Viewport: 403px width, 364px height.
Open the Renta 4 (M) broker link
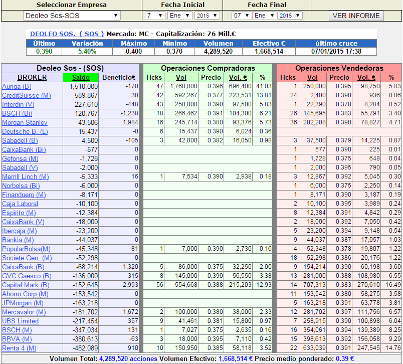tap(19, 348)
